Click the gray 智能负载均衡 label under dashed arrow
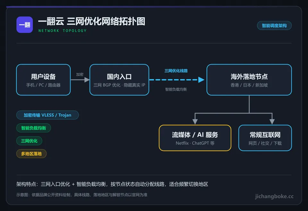This screenshot has width=308, height=211. point(176,89)
